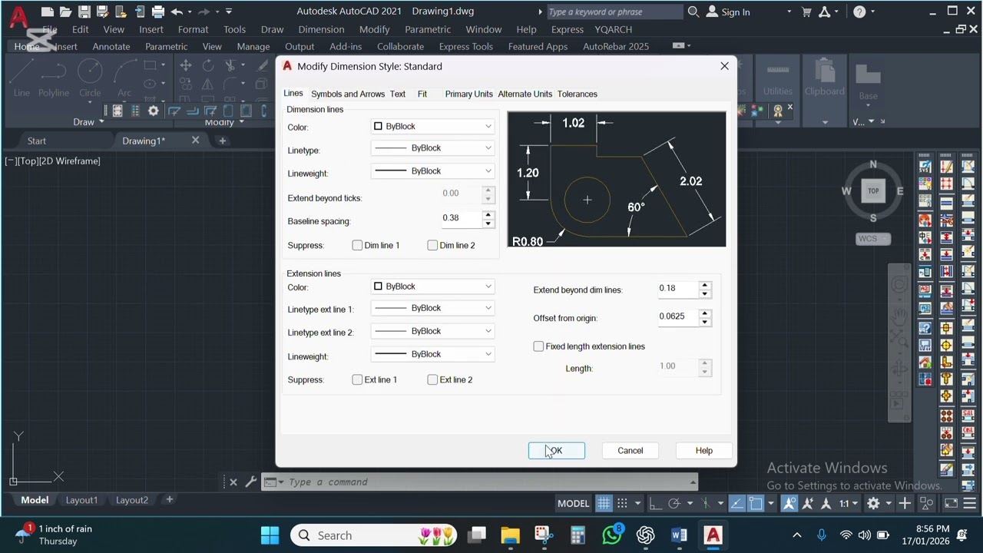Click the polar tracking icon in status bar
Image resolution: width=983 pixels, height=553 pixels.
(x=674, y=503)
